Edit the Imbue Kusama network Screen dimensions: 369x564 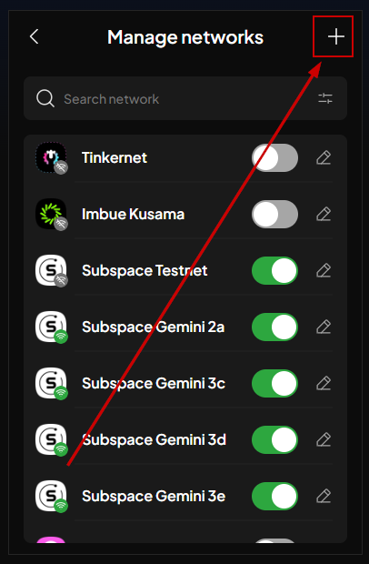[x=324, y=215]
